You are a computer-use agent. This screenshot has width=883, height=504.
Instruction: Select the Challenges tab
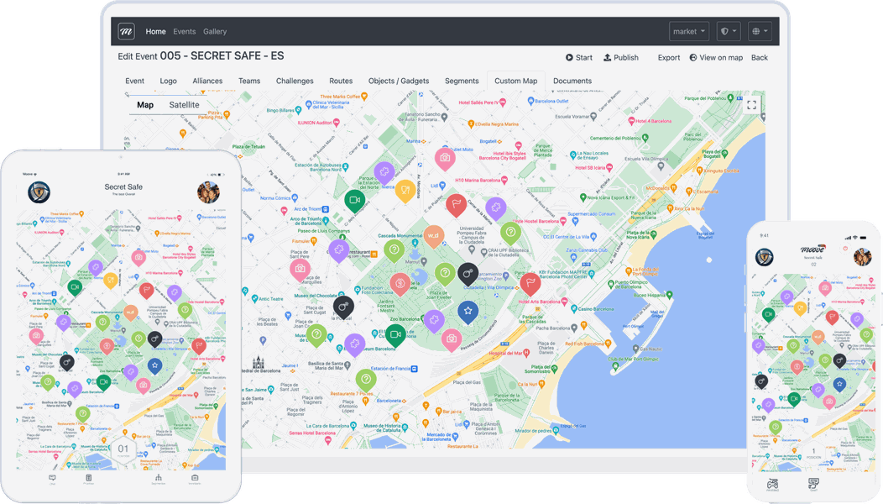pyautogui.click(x=295, y=81)
